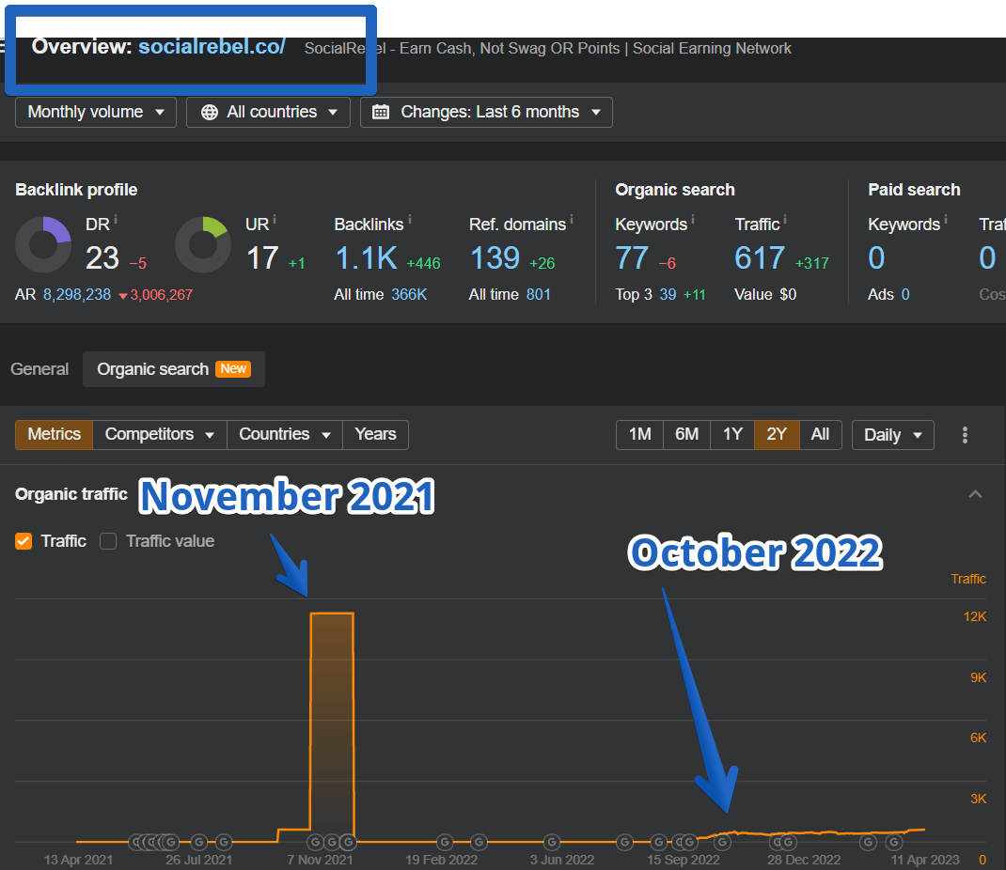
Task: Open the 139 referring domains count
Action: click(495, 258)
